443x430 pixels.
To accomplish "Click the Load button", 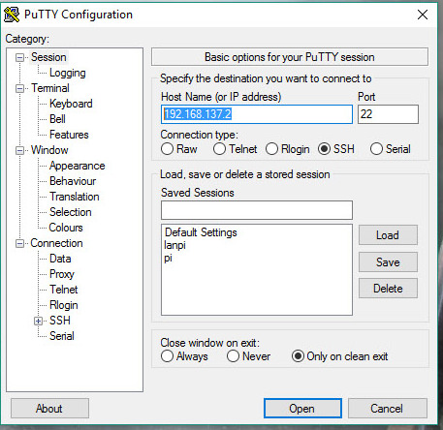I will click(388, 235).
